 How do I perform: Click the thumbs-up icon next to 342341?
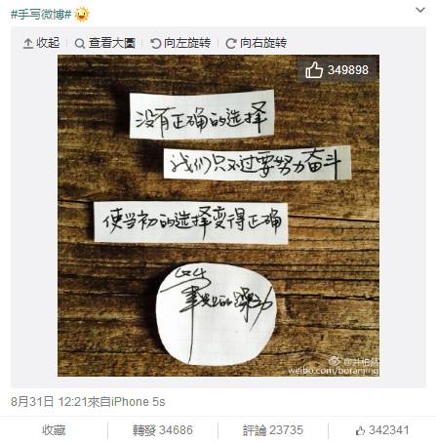click(x=360, y=430)
